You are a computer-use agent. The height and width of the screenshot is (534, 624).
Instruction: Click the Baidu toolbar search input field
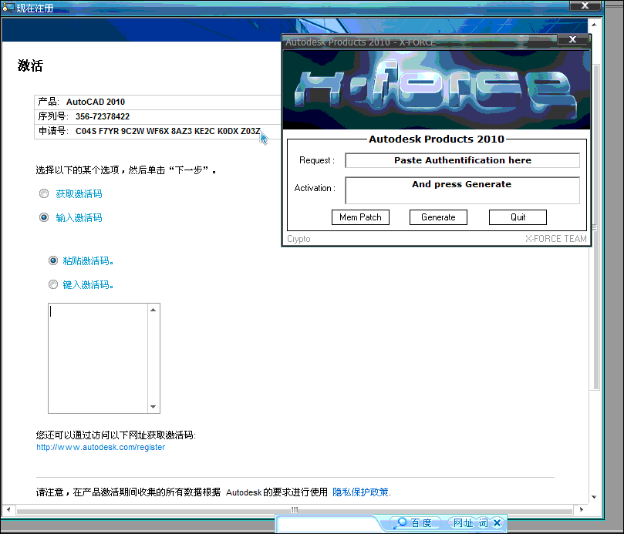click(333, 523)
